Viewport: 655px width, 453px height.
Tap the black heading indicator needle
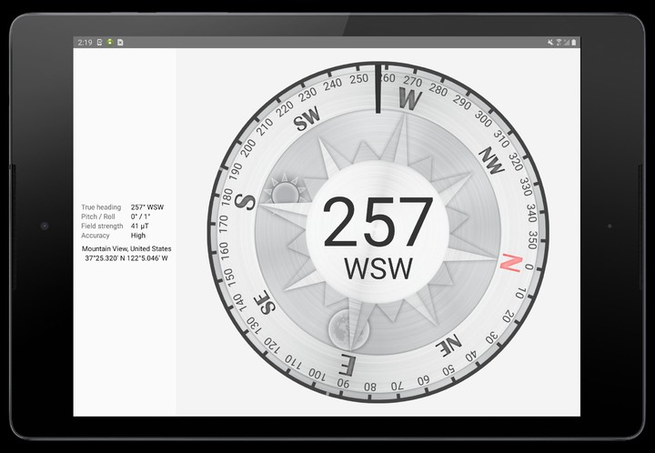click(378, 87)
